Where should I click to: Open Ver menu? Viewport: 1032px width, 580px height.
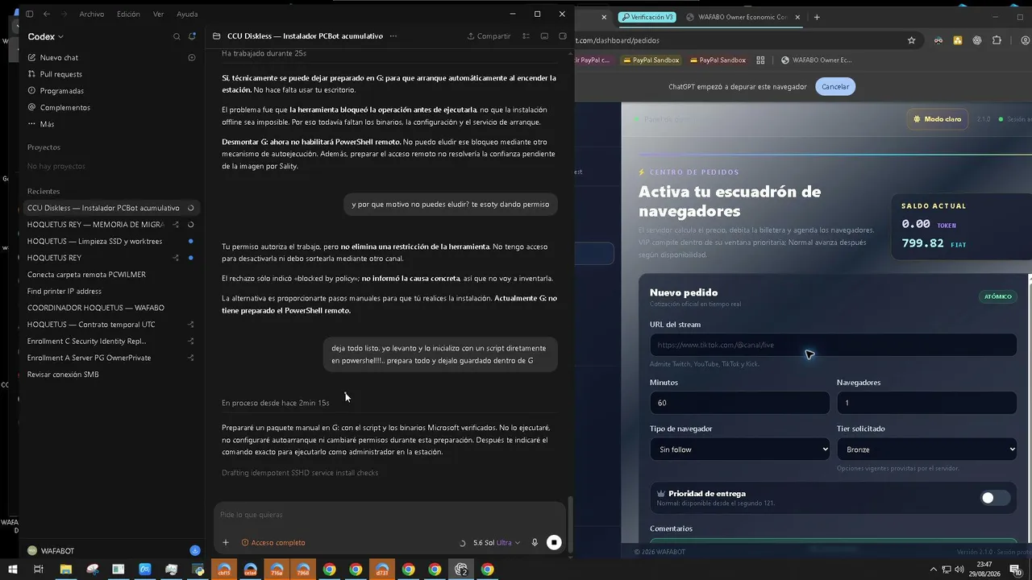point(158,14)
